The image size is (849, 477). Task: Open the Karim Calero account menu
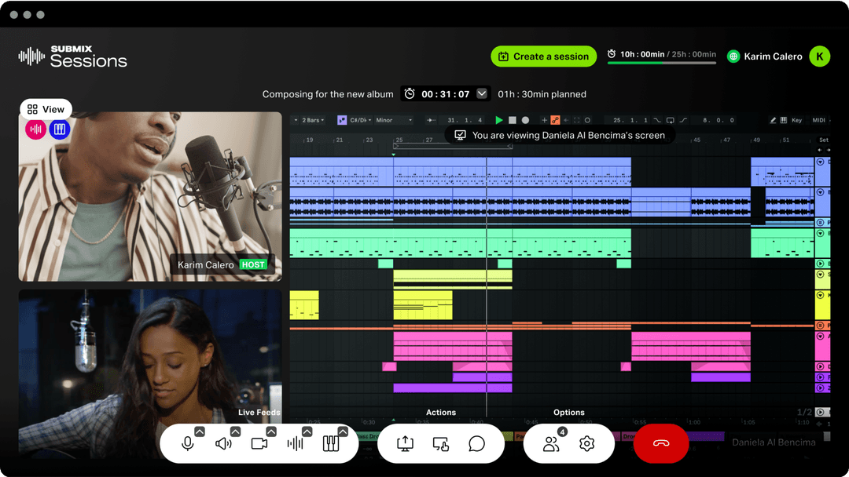[x=778, y=56]
